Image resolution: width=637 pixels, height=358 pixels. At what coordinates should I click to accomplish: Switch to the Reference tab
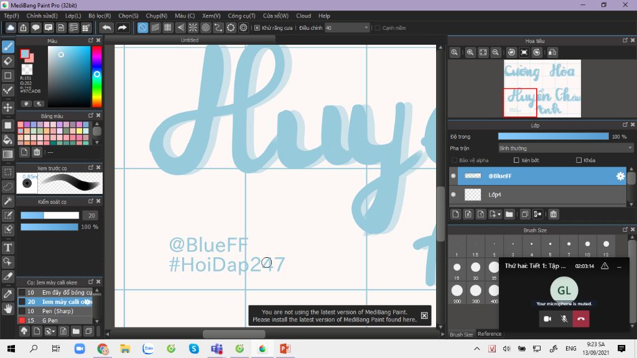click(490, 334)
